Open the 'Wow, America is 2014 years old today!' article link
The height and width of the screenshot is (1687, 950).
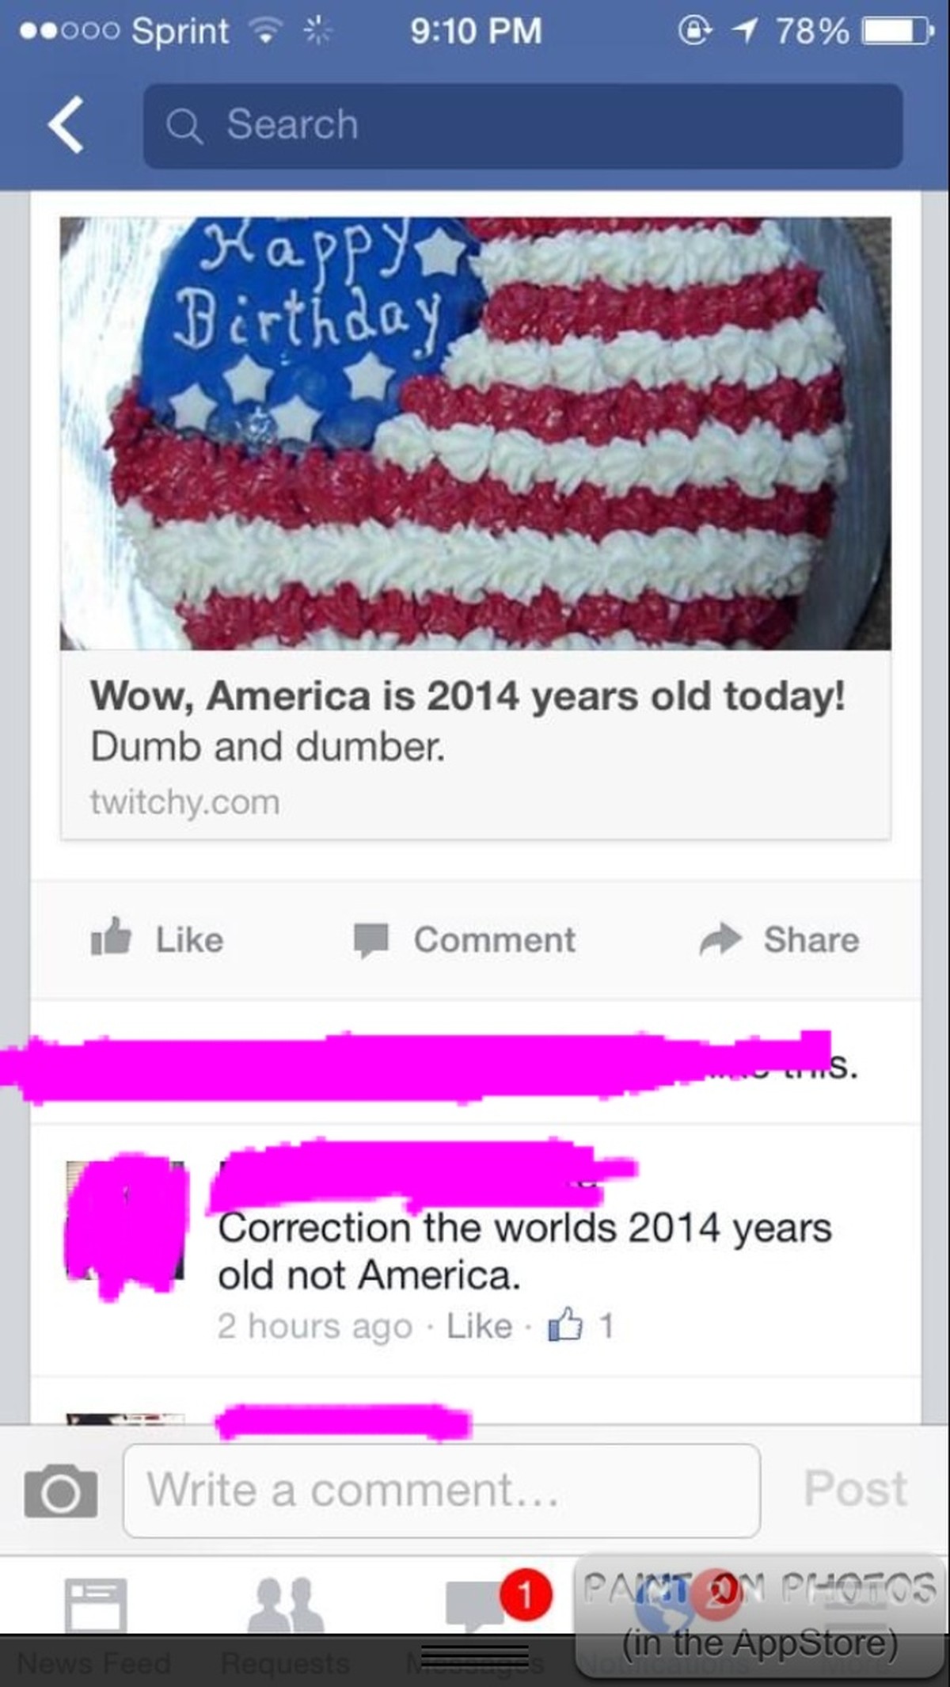(x=467, y=696)
